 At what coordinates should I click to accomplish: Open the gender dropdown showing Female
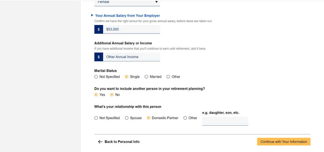(127, 3)
